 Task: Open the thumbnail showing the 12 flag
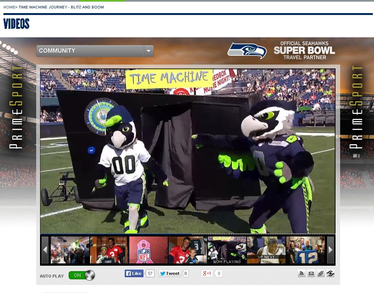pos(306,250)
